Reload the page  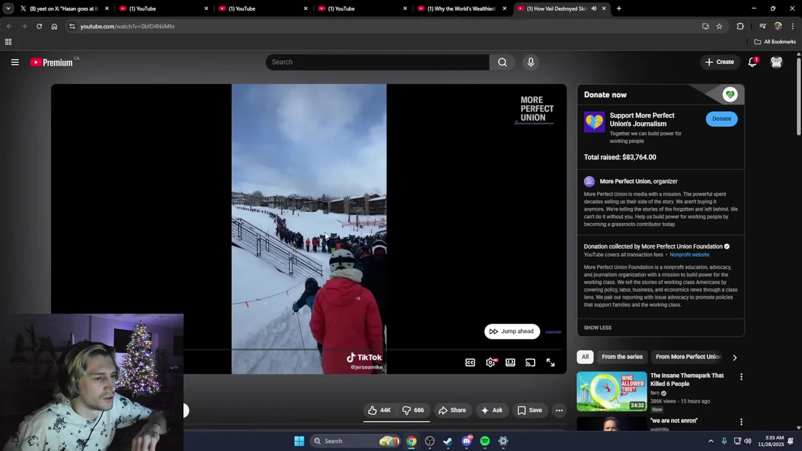[x=39, y=26]
